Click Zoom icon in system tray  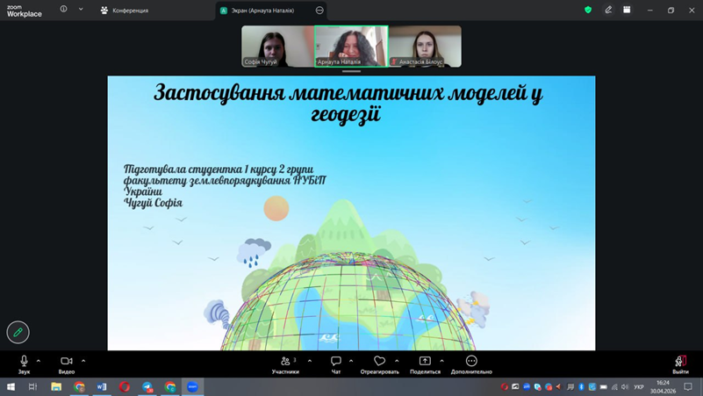527,386
